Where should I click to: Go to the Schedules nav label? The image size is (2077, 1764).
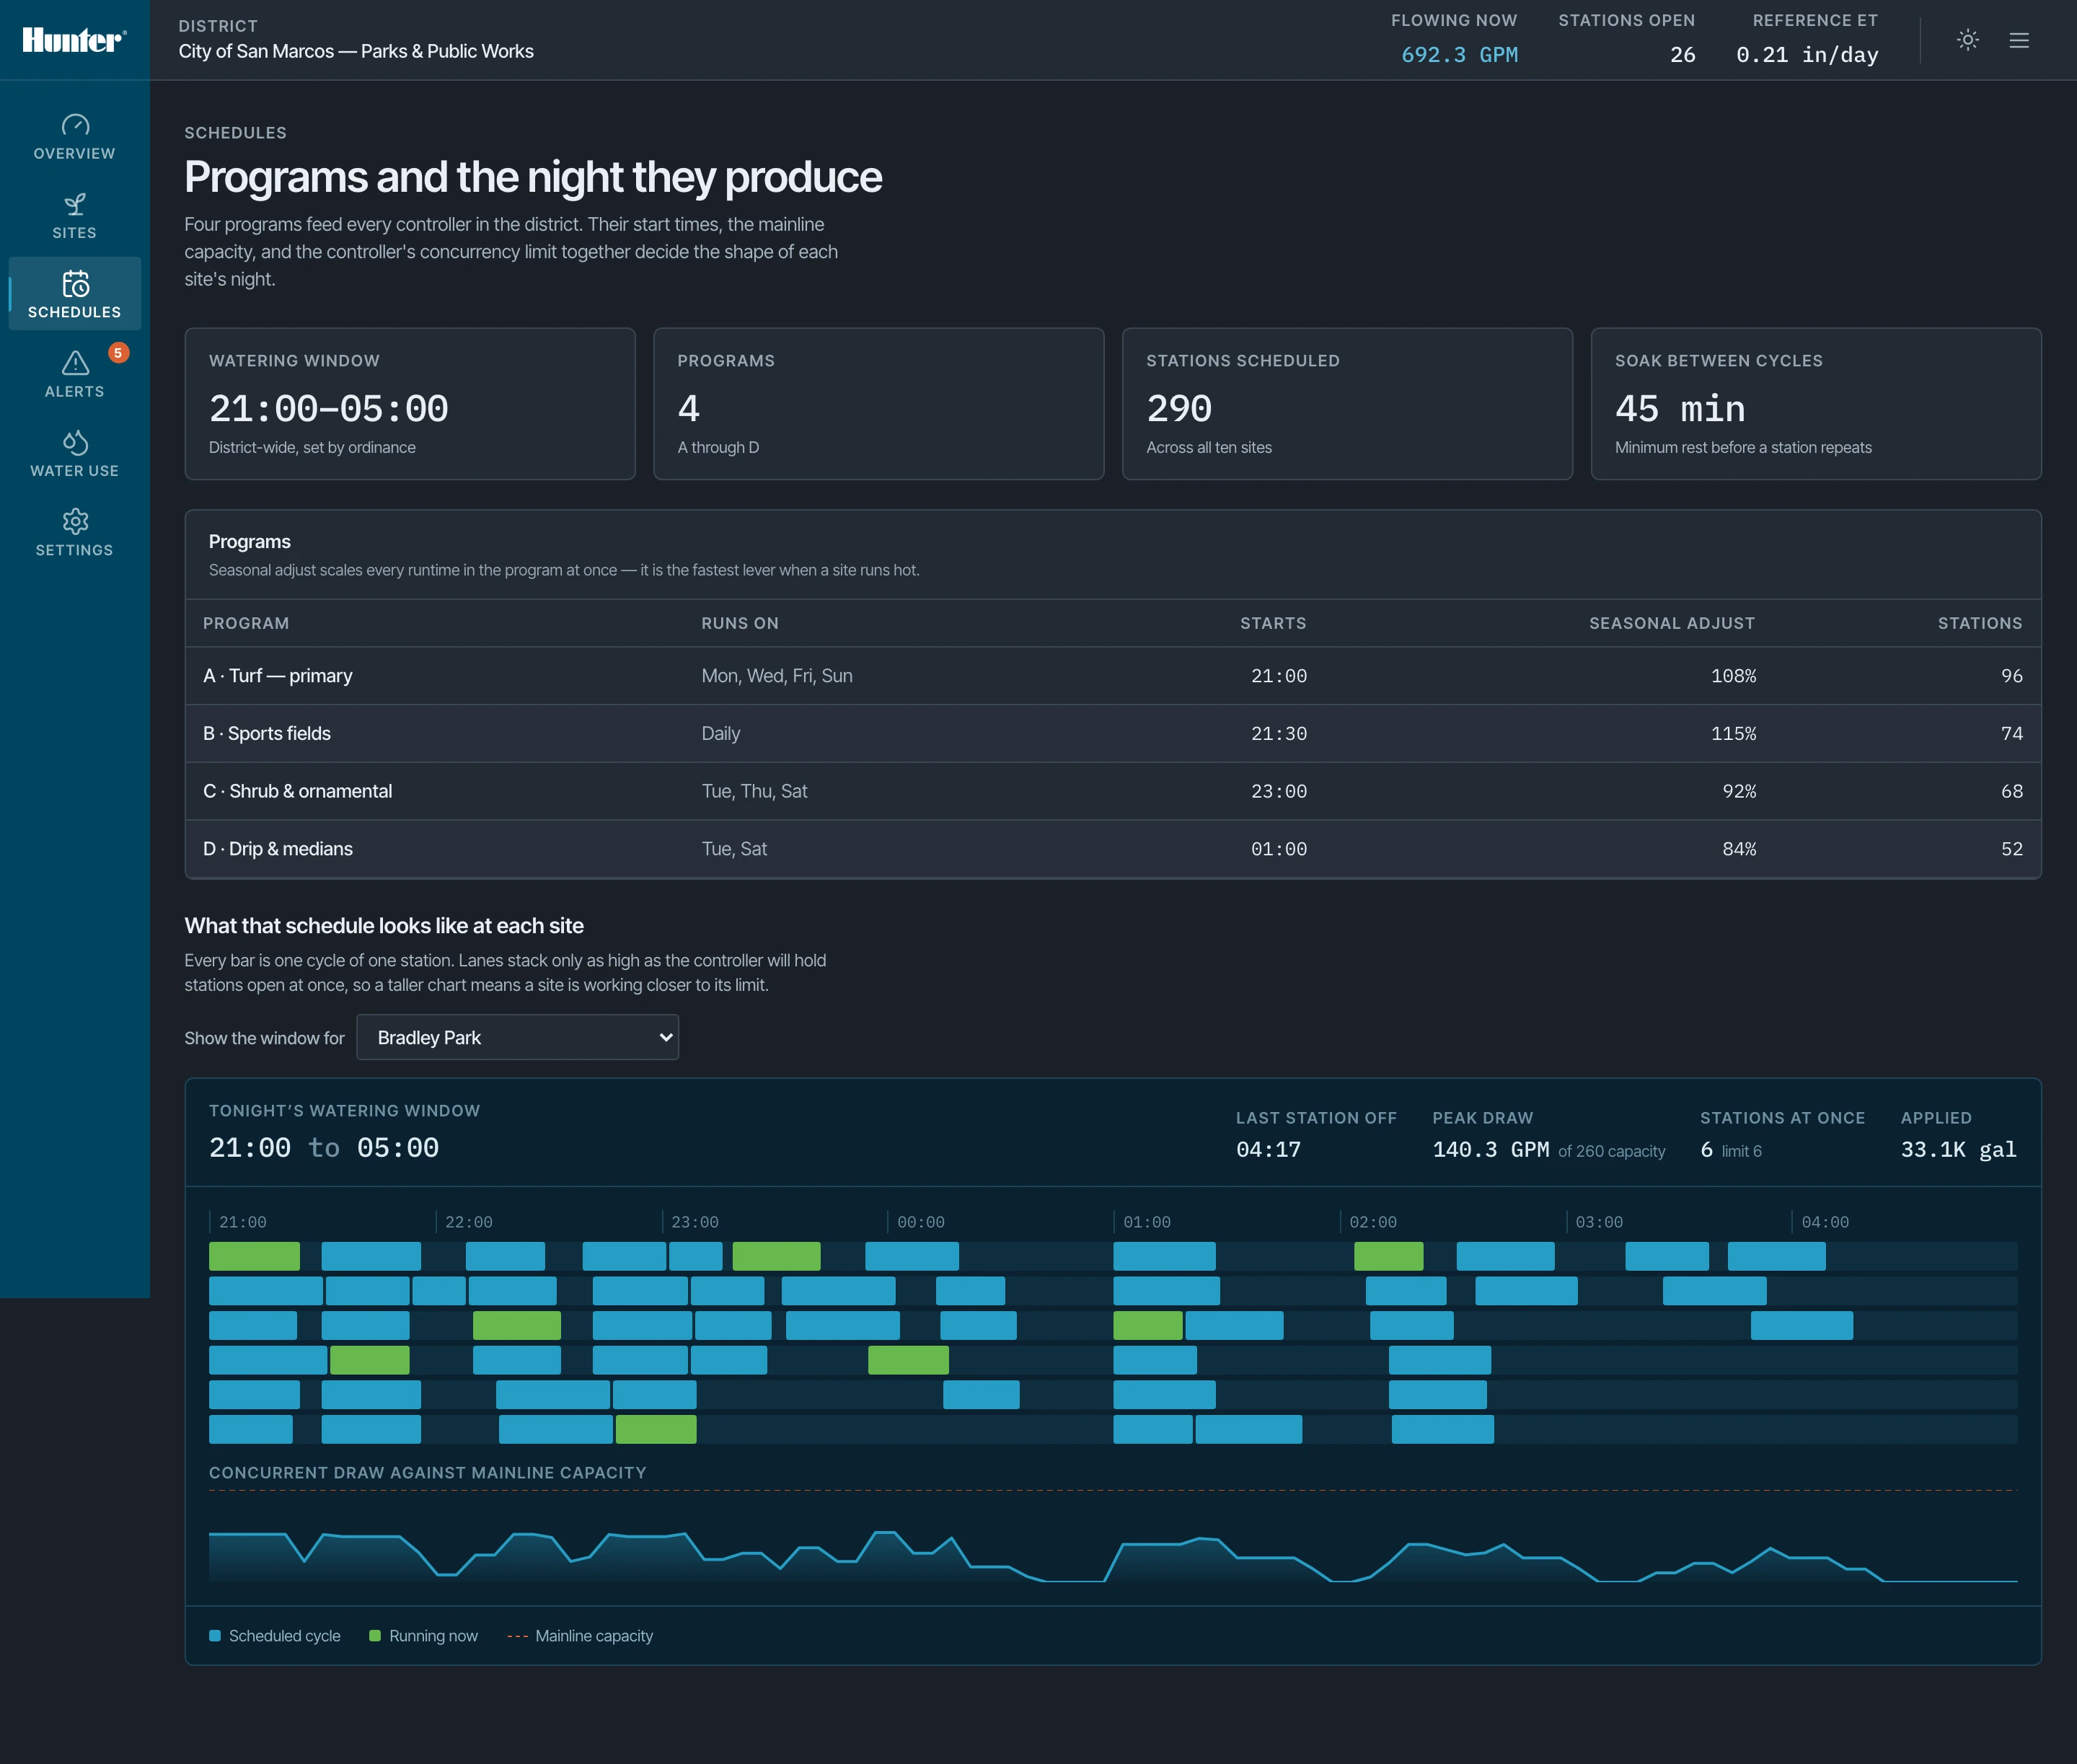click(x=75, y=312)
